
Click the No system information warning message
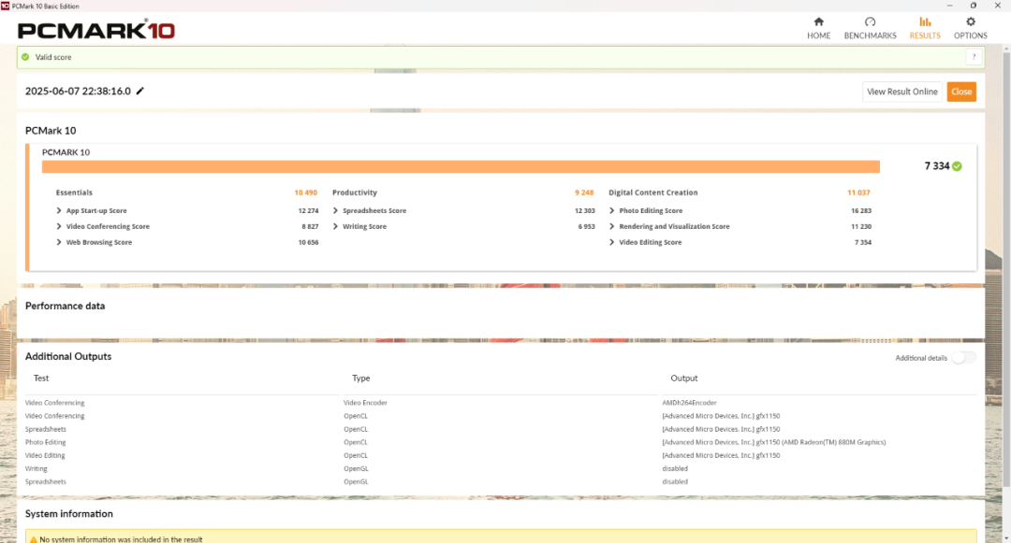121,539
